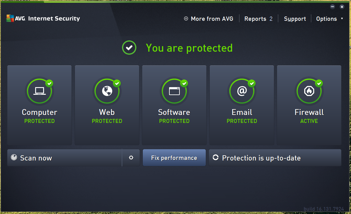Click the Web protection globe icon
This screenshot has width=351, height=214.
click(x=107, y=91)
